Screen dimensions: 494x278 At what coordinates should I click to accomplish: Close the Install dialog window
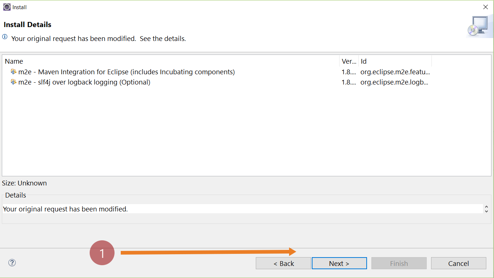coord(485,7)
